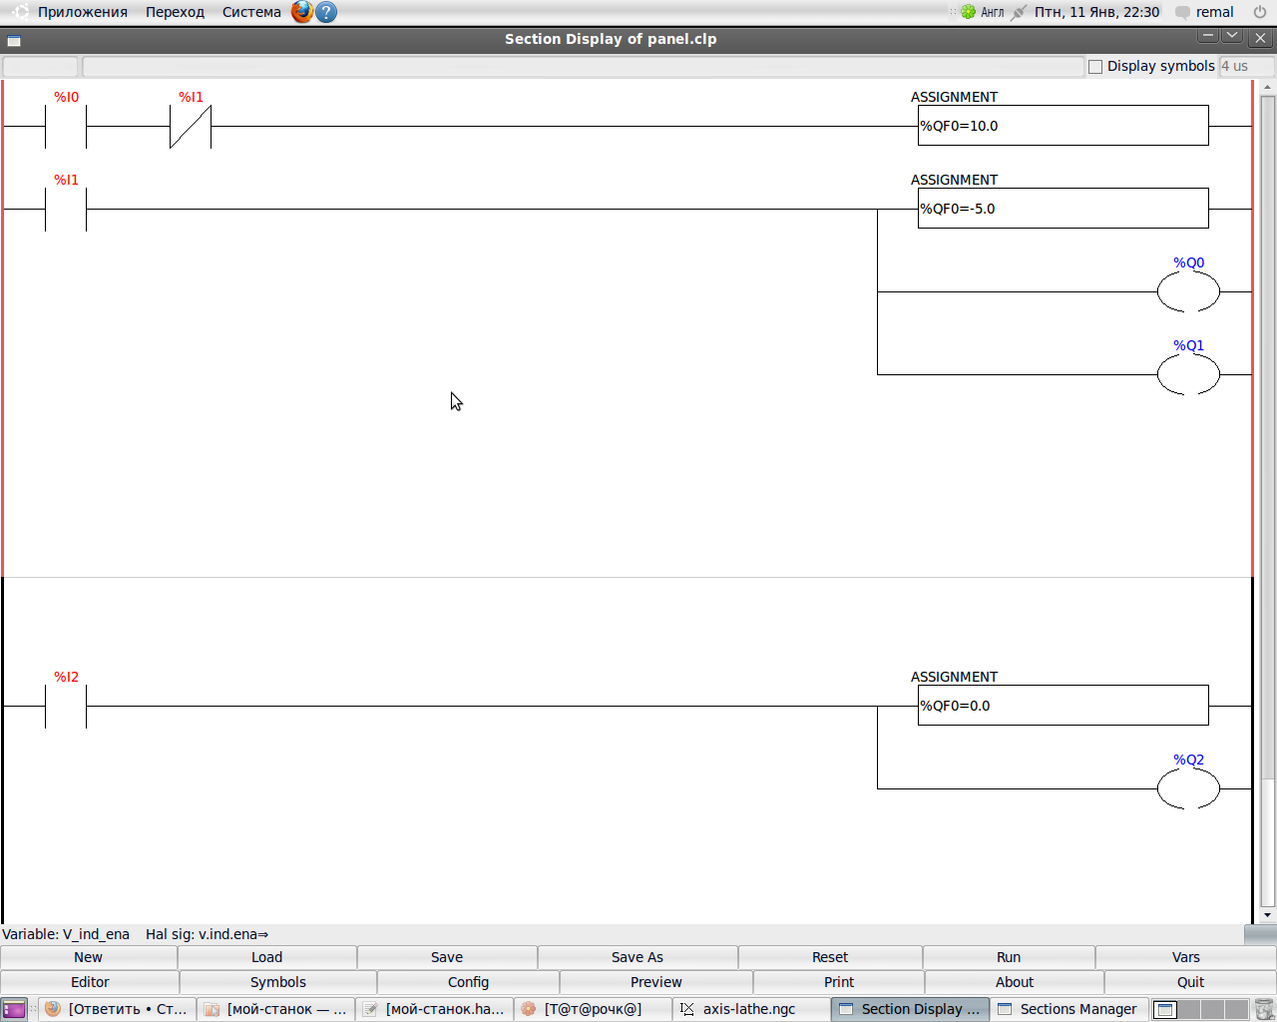The image size is (1277, 1022).
Task: Select the %I1 normally open contact
Action: [x=66, y=209]
